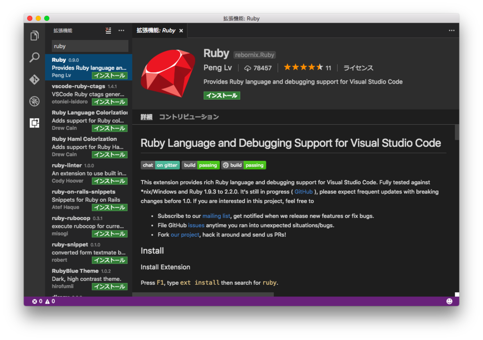Viewport: 483px width, 340px height.
Task: Switch to the コントリビューション tab
Action: click(x=189, y=117)
